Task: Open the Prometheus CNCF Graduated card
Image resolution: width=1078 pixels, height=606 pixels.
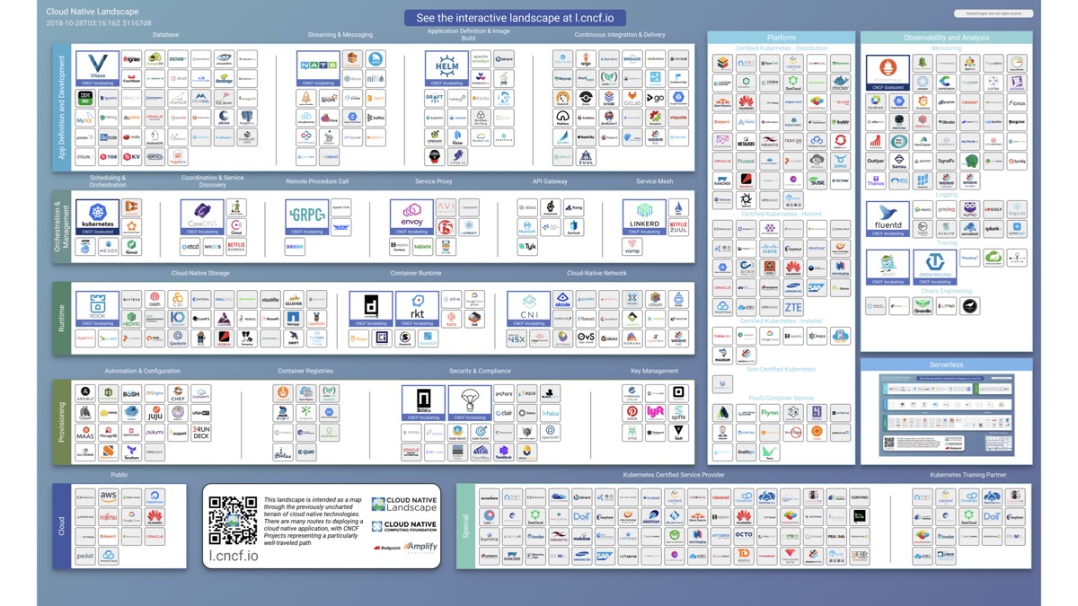Action: click(888, 73)
